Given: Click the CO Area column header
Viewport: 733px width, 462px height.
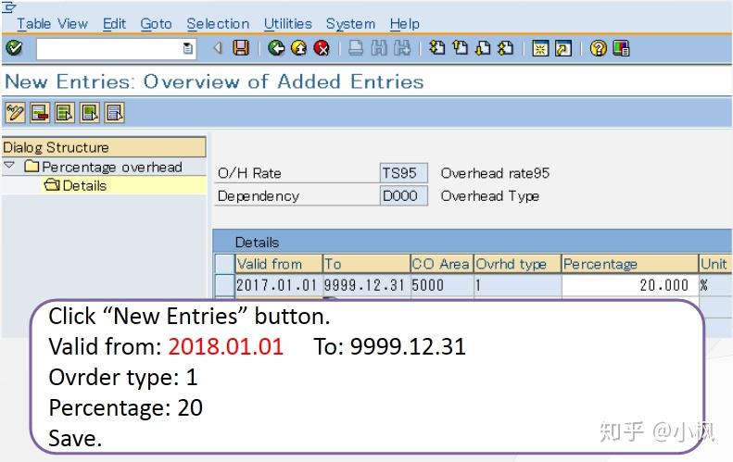Looking at the screenshot, I should pyautogui.click(x=442, y=264).
